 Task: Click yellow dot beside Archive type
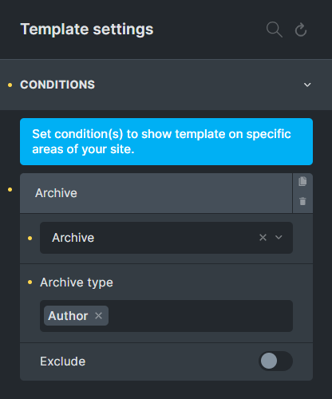tap(30, 282)
